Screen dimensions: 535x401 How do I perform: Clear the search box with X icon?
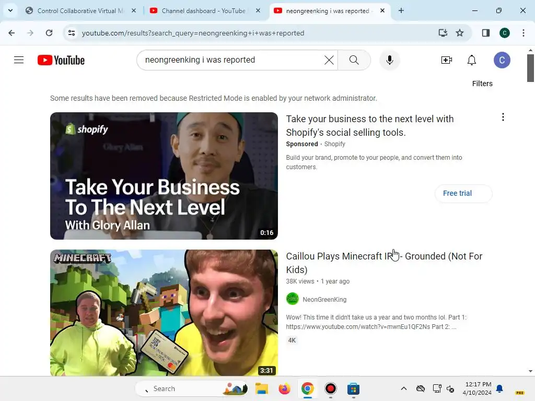click(x=329, y=60)
